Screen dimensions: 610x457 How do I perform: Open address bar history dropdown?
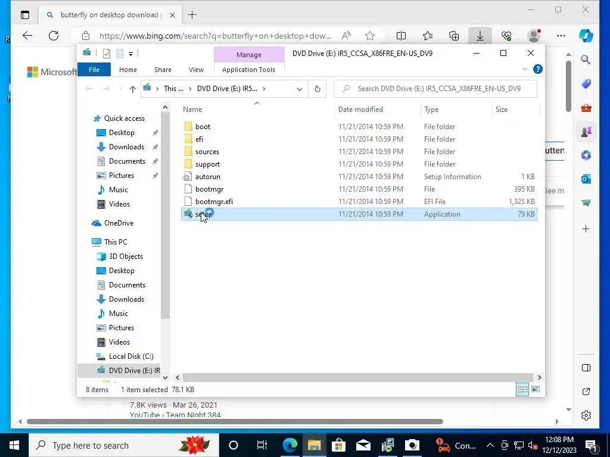[300, 89]
